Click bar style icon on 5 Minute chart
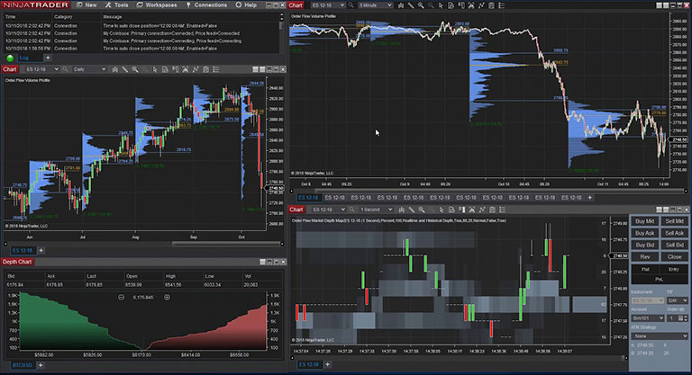692x375 pixels. click(401, 5)
